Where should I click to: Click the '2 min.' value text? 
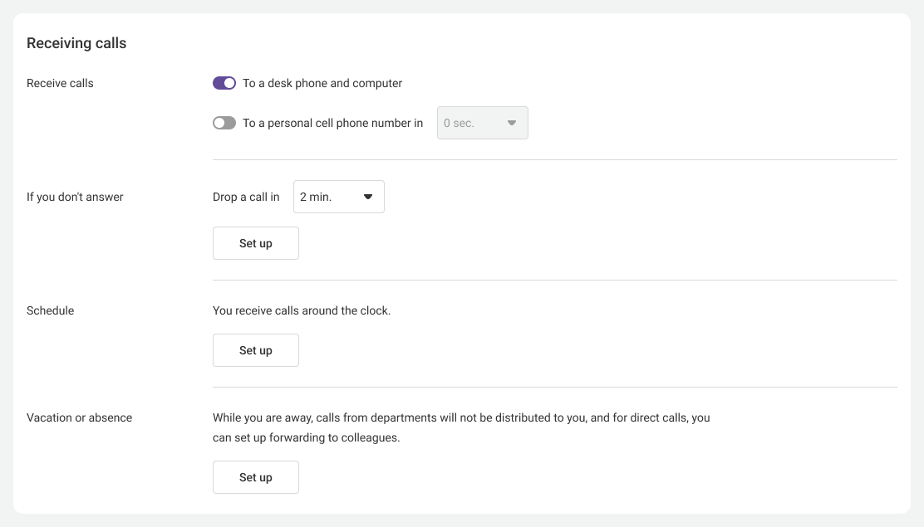tap(316, 197)
